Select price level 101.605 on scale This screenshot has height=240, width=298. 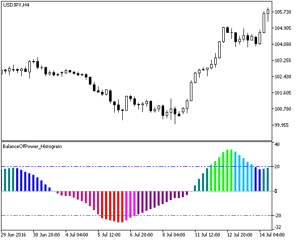coord(283,93)
